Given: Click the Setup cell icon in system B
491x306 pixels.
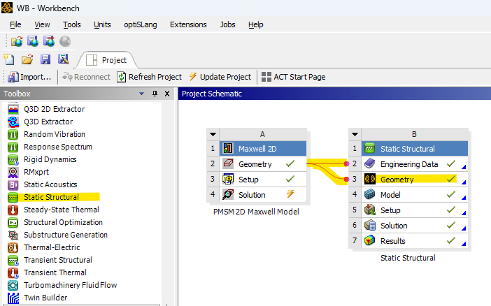Looking at the screenshot, I should tap(370, 210).
